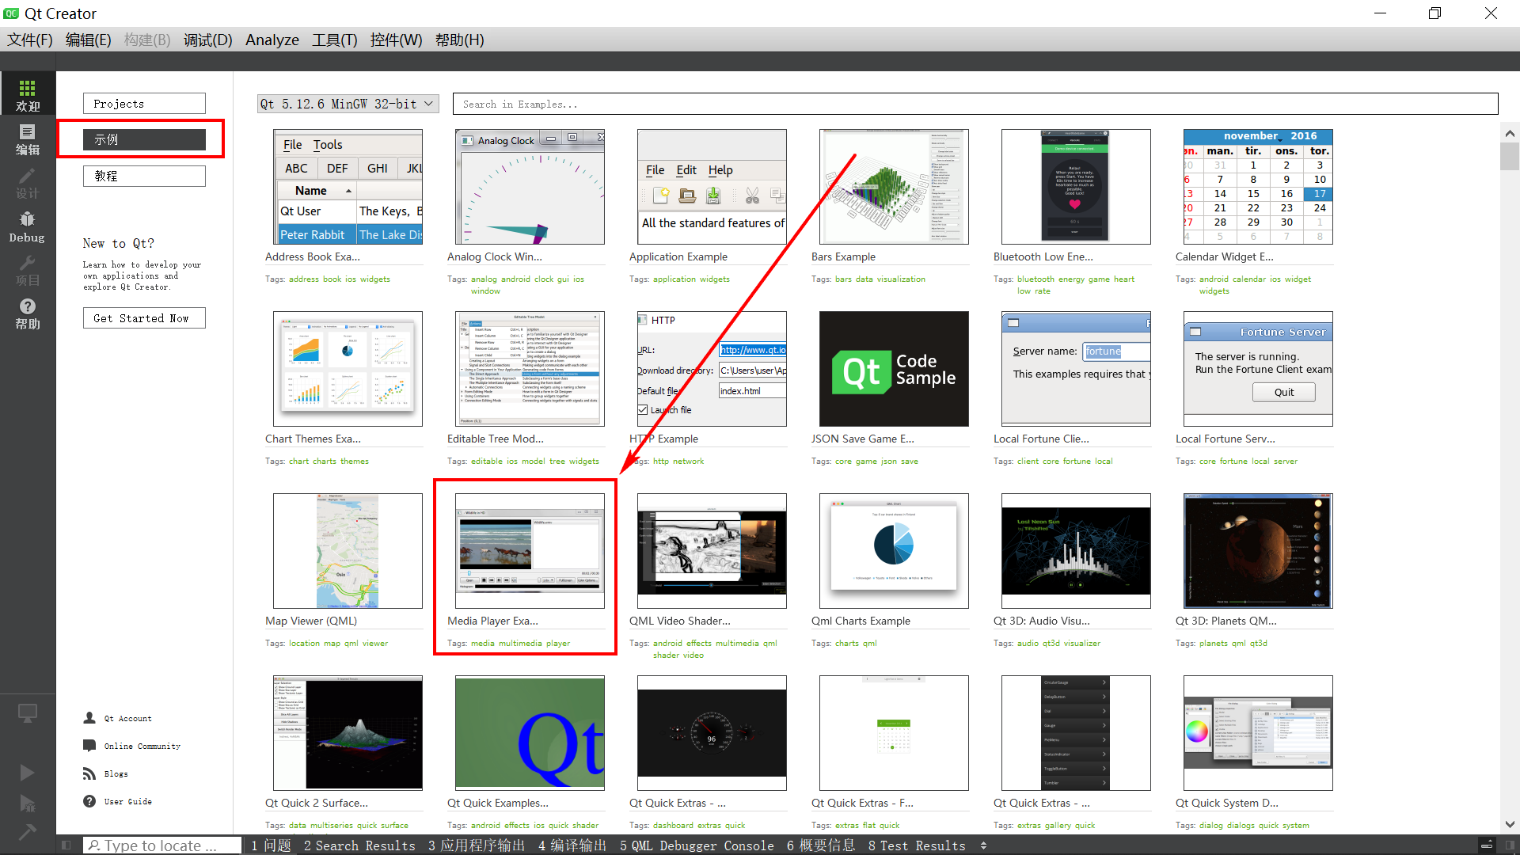Click the Qt Account user icon
The width and height of the screenshot is (1520, 855).
89,718
